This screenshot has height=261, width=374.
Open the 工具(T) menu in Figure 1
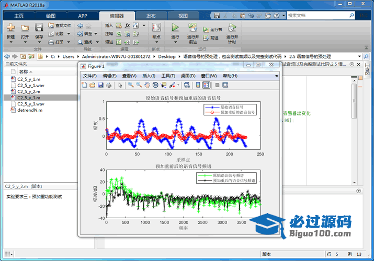click(168, 76)
